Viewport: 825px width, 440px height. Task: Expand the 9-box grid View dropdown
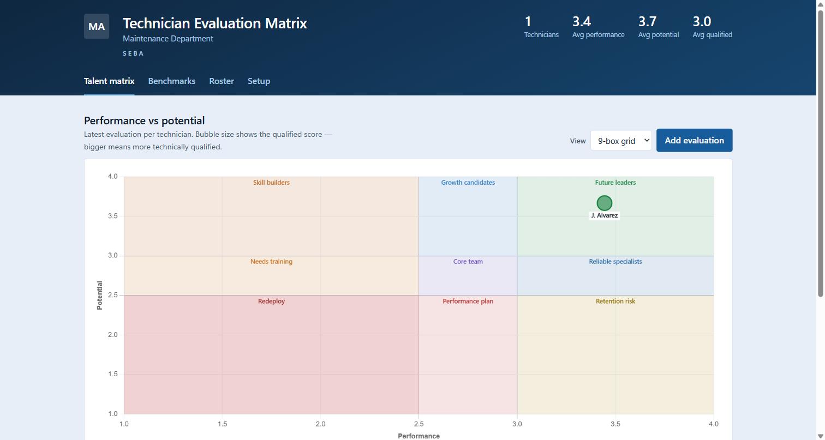pos(621,140)
